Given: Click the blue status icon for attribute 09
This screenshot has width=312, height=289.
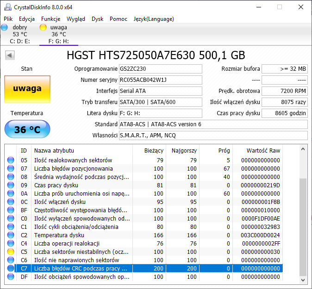Looking at the screenshot, I should pos(11,185).
